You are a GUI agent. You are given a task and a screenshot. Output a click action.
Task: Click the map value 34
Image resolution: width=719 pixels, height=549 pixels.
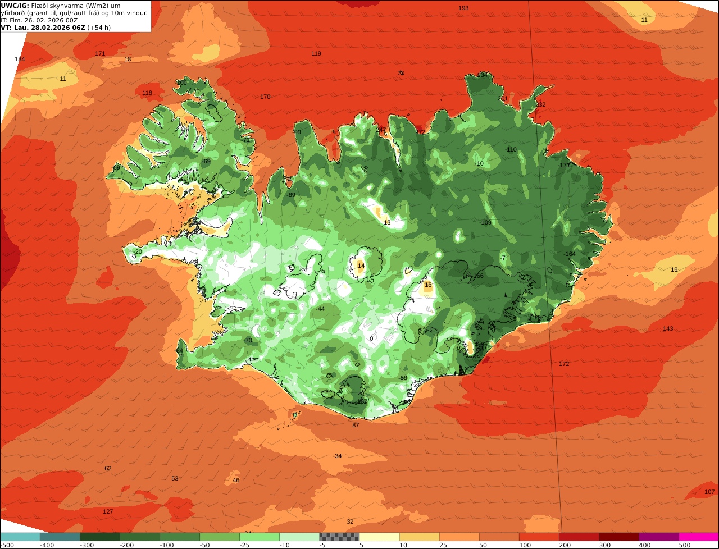tap(338, 456)
